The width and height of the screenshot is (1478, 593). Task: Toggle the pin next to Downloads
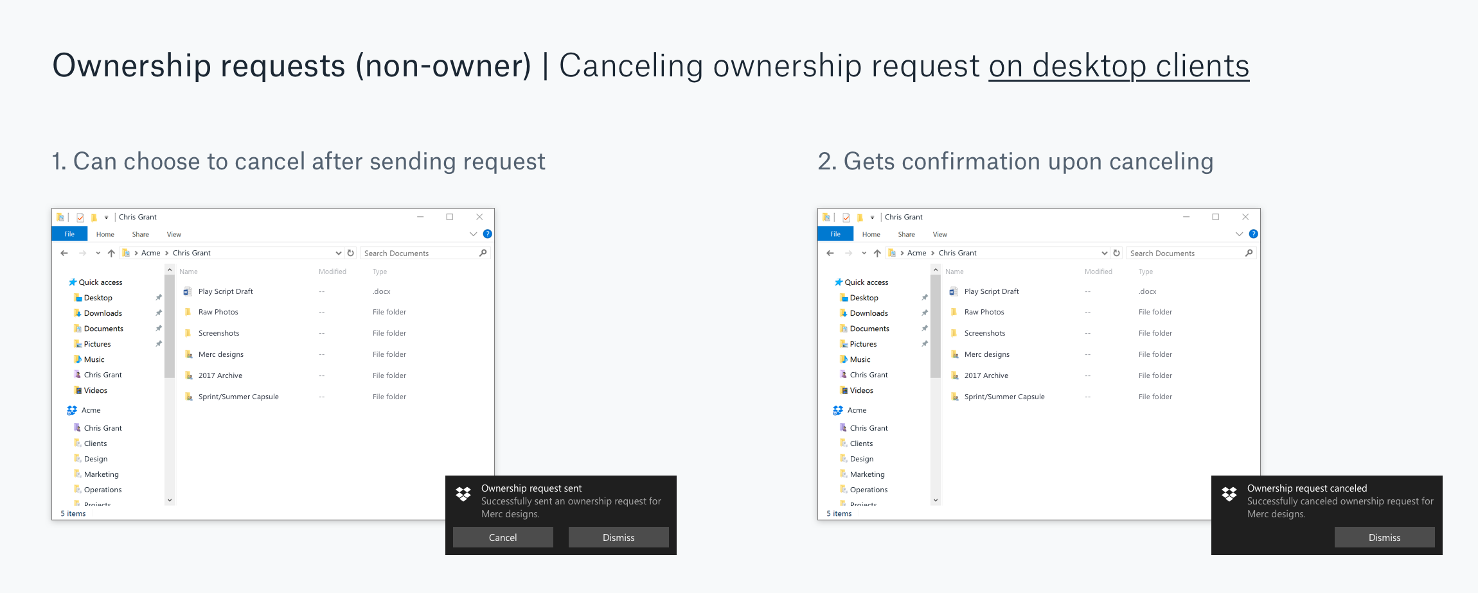tap(158, 313)
